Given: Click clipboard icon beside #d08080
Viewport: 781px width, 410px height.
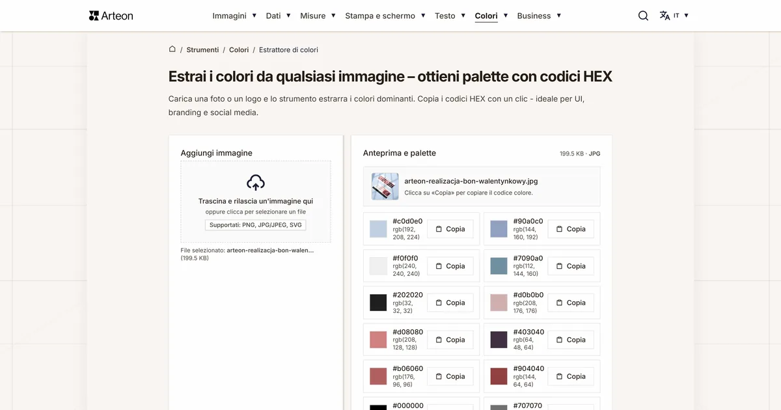Looking at the screenshot, I should pyautogui.click(x=439, y=340).
